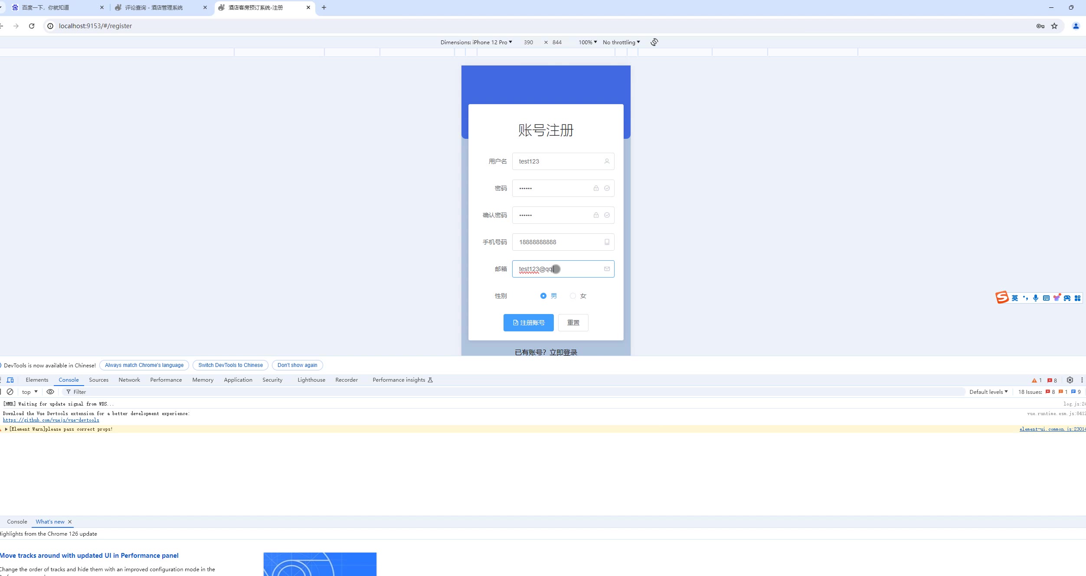Bookmark this page with star icon
Screen dimensions: 1086x576
pyautogui.click(x=1054, y=26)
